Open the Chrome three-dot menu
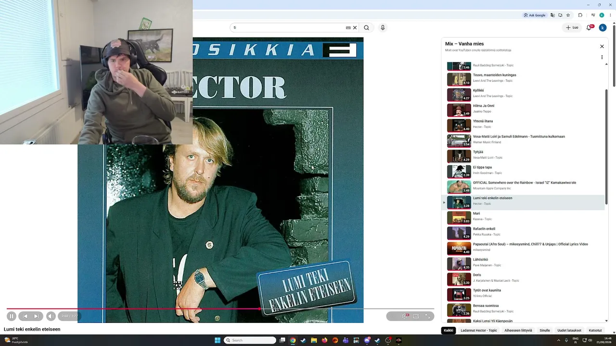Image resolution: width=616 pixels, height=346 pixels. (609, 15)
